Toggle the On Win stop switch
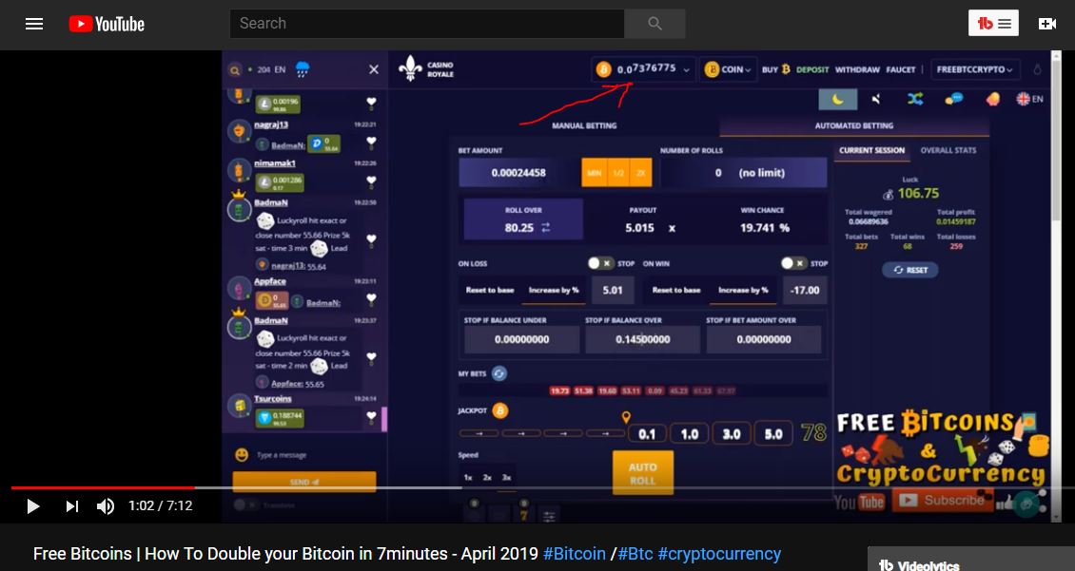1075x571 pixels. 793,263
